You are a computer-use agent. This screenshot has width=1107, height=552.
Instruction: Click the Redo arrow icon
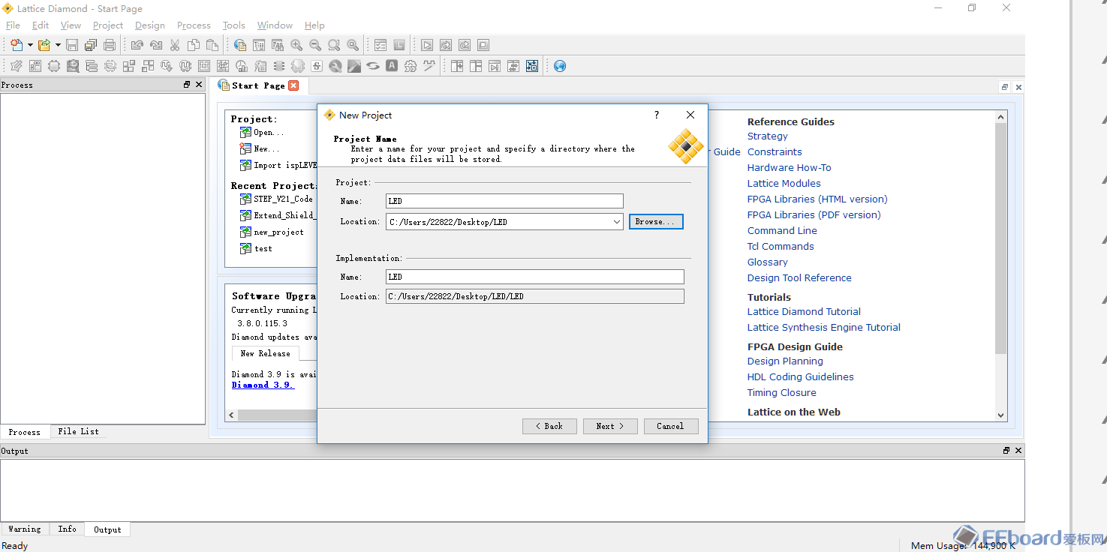pyautogui.click(x=156, y=45)
